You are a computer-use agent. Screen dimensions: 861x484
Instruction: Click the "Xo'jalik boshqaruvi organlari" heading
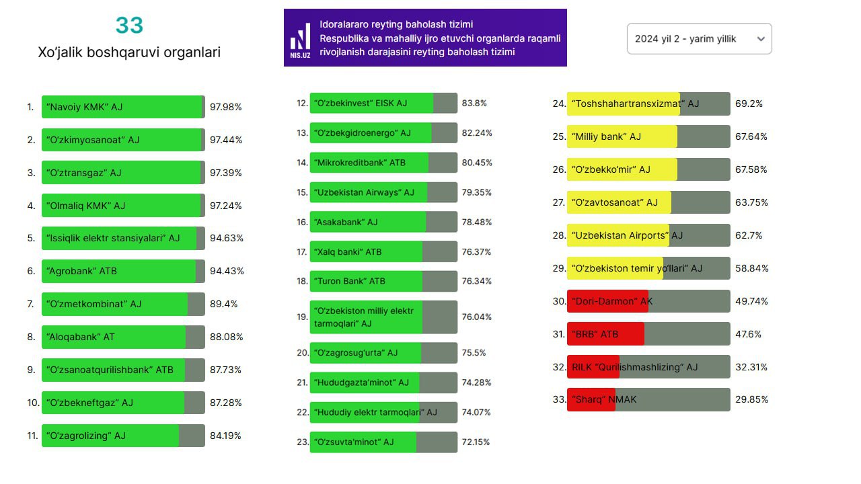129,52
